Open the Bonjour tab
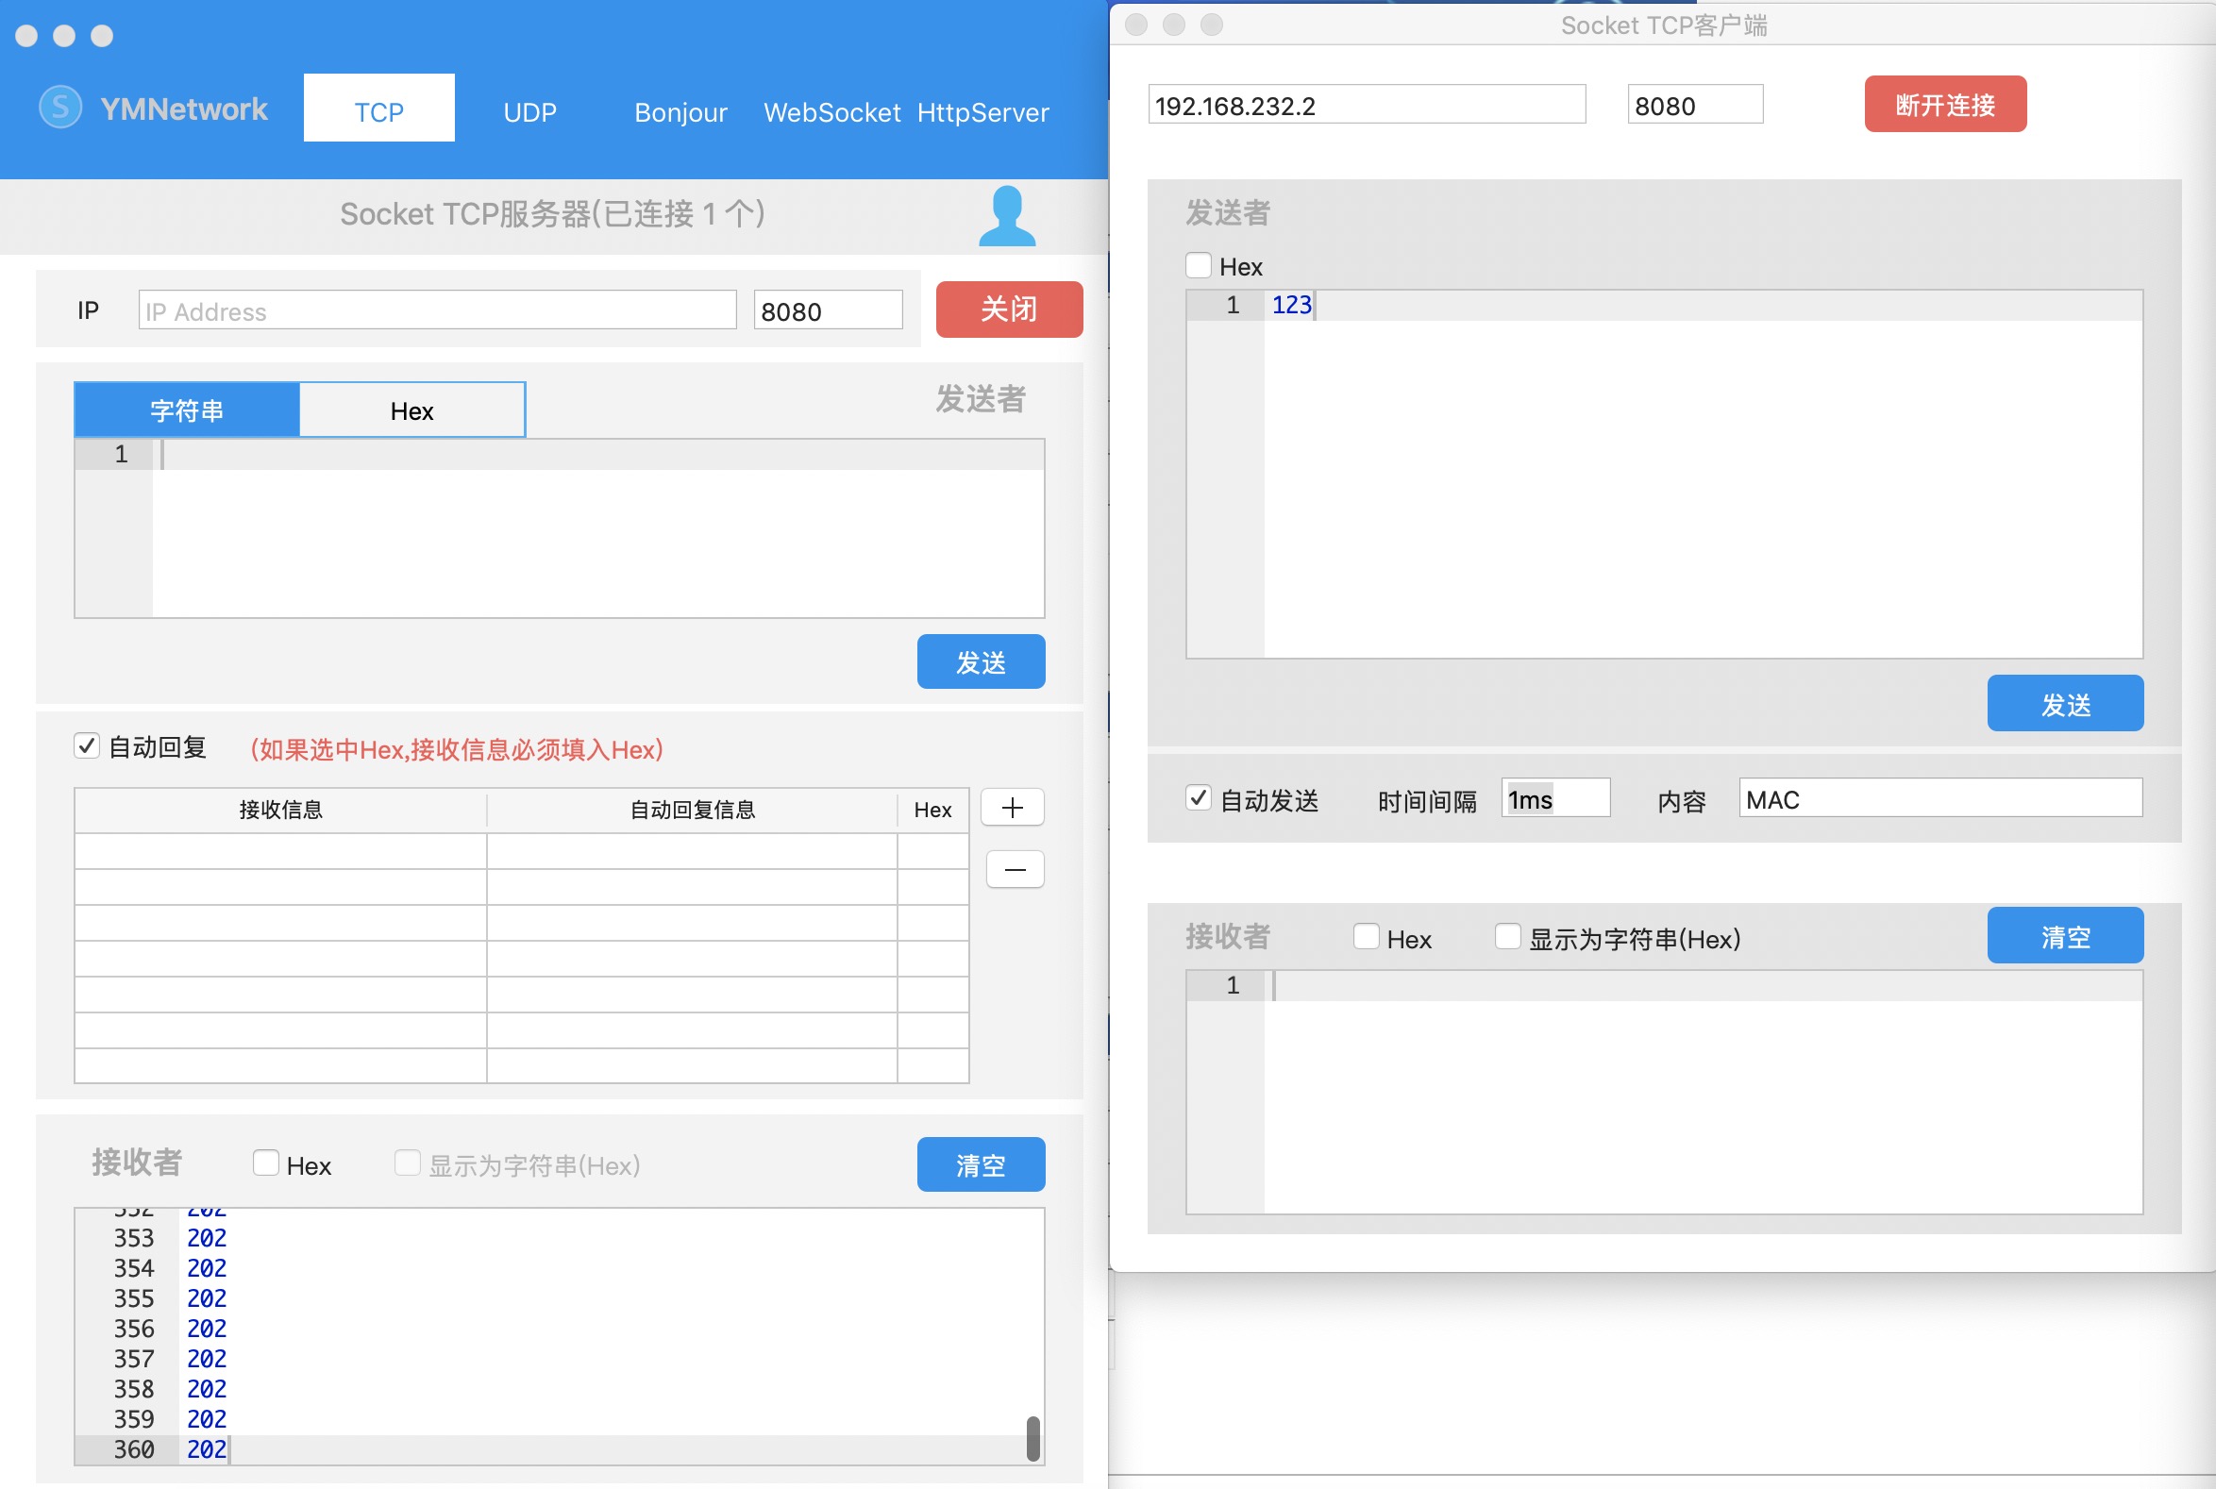This screenshot has width=2216, height=1489. click(x=680, y=112)
